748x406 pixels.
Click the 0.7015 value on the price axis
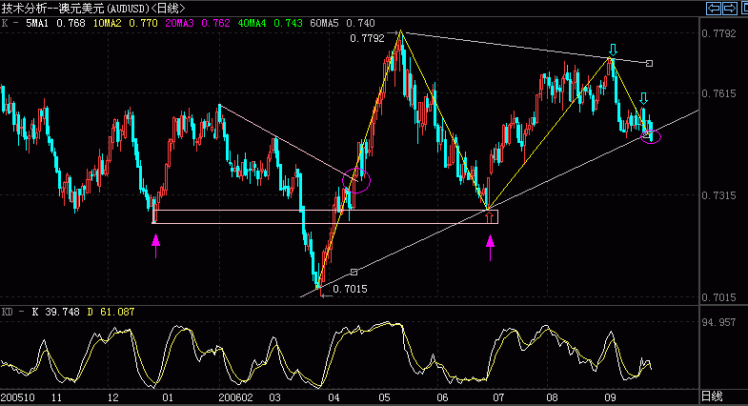[718, 297]
